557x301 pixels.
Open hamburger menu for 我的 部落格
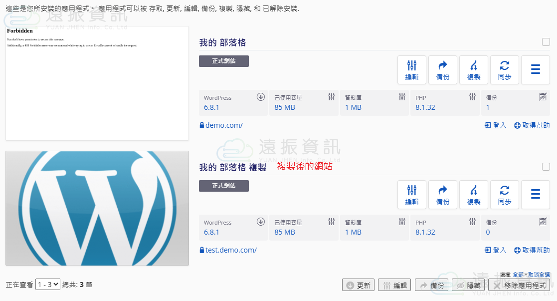[536, 70]
